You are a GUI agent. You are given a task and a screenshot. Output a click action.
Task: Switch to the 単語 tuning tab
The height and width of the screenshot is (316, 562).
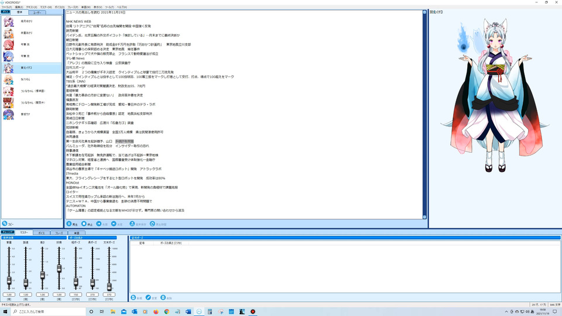tap(76, 233)
